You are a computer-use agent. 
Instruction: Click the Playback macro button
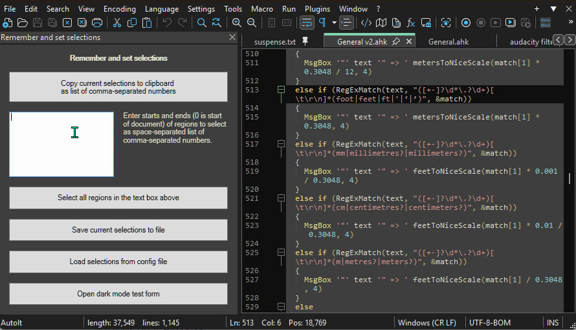click(x=496, y=23)
